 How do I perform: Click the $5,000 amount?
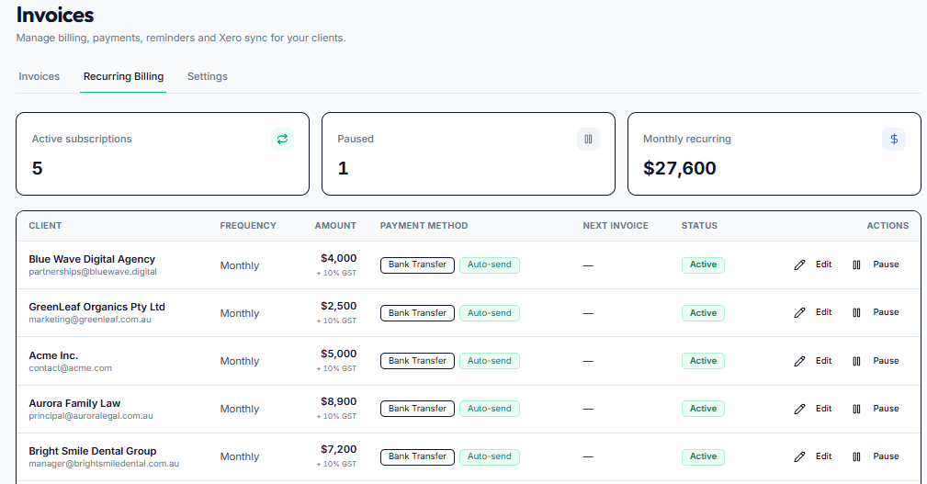click(x=338, y=354)
